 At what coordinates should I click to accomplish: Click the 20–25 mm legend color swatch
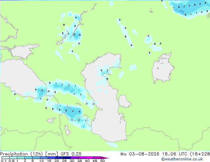tap(59, 158)
